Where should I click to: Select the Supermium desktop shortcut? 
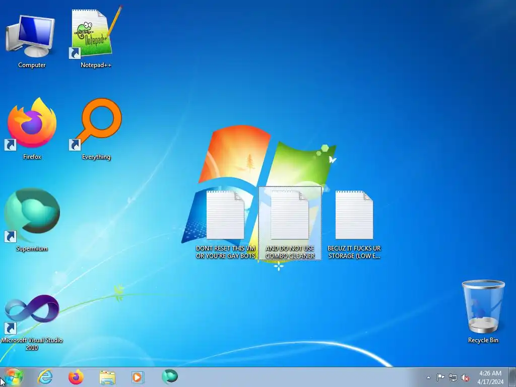(x=32, y=220)
